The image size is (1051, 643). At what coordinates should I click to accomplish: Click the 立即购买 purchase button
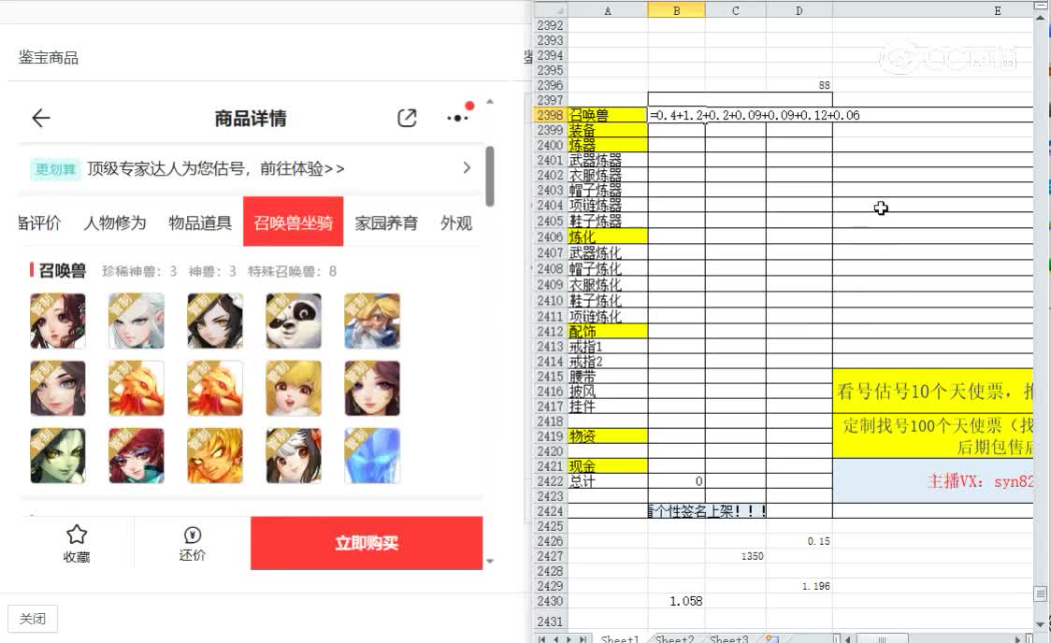tap(367, 543)
